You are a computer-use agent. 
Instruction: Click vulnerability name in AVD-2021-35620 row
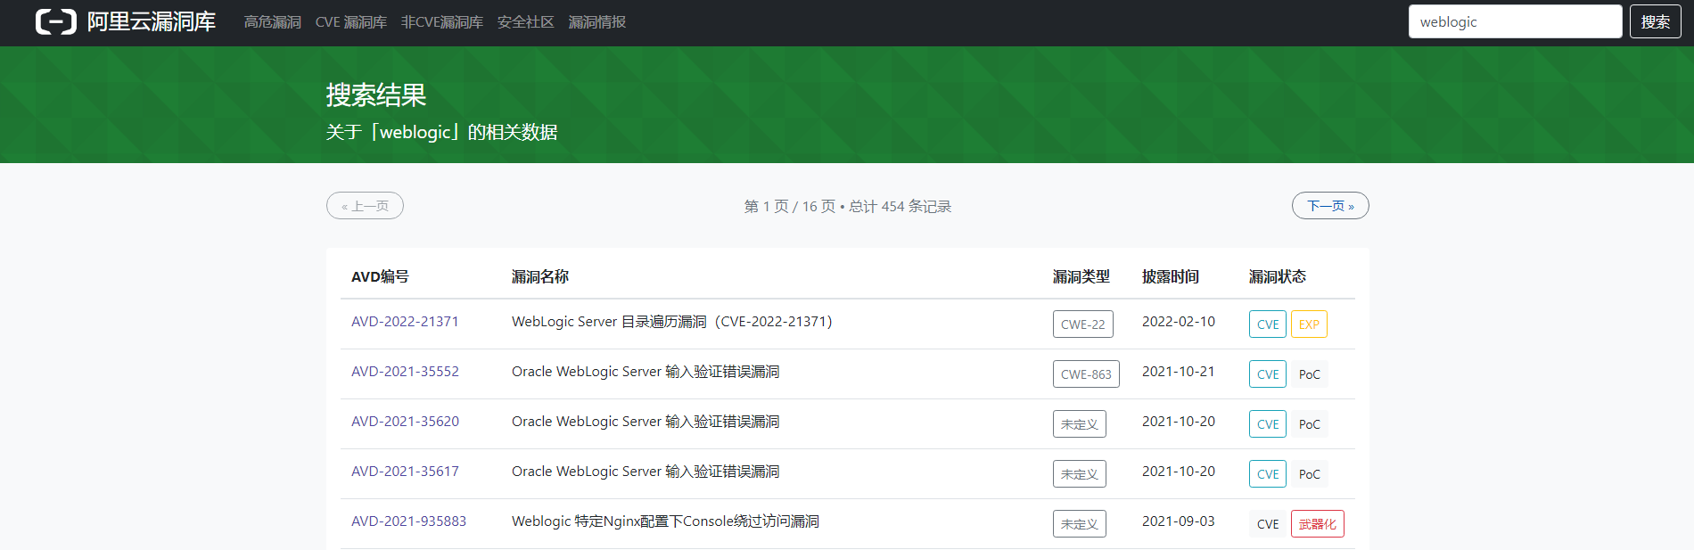(x=646, y=422)
